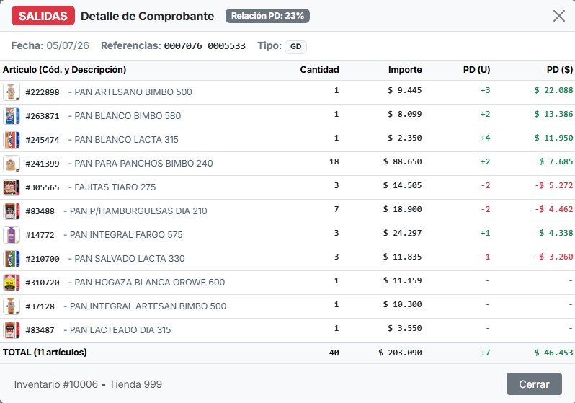Select article code #83488
575x403 pixels.
(40, 211)
